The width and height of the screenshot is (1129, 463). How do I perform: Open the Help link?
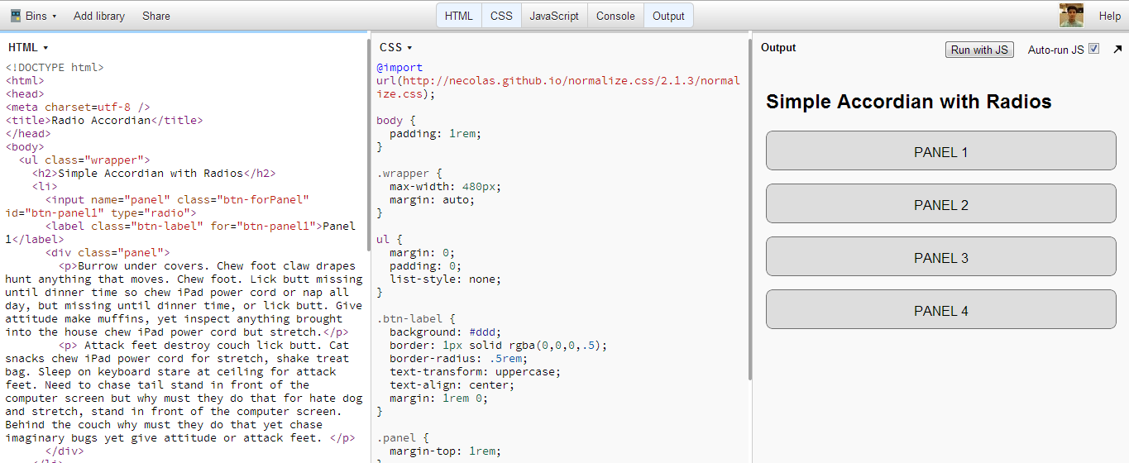[x=1109, y=16]
